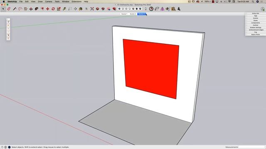The image size is (266, 149).
Task: Open the Window menu
Action: pyautogui.click(x=66, y=2)
